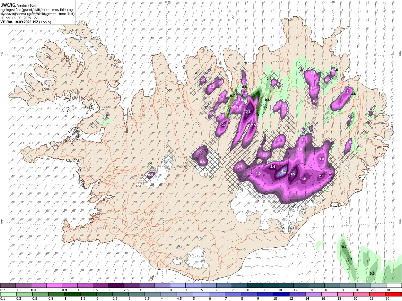Click the 3.5 value in the large purple area
The height and width of the screenshot is (301, 402).
coord(292,174)
